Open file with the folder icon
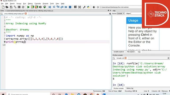 click(x=7, y=7)
